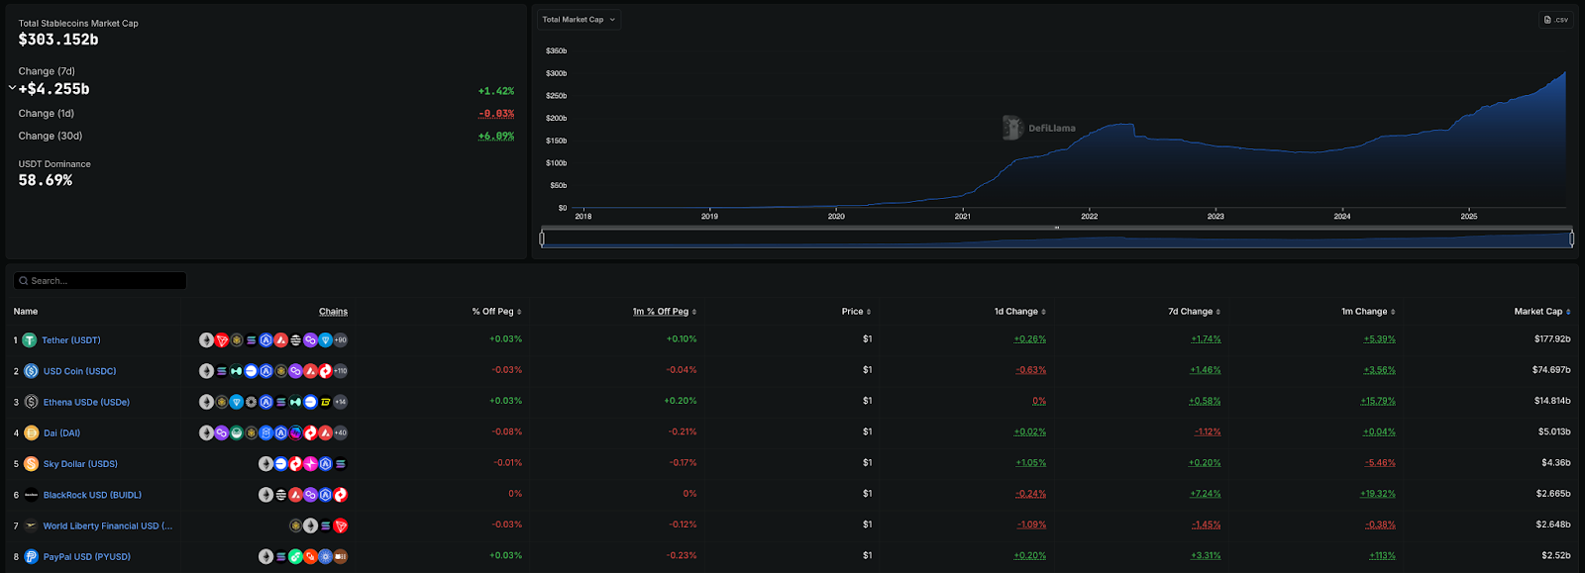Screen dimensions: 1585x573
Task: Sort table by % Off Peg column
Action: [496, 312]
